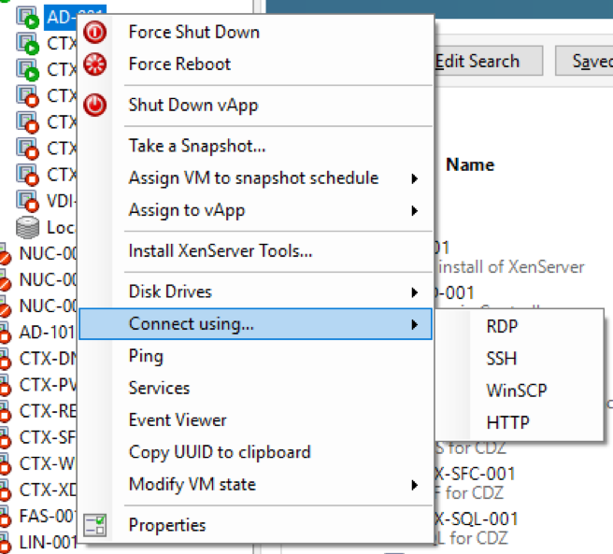Click the Shut Down vApp power icon
The image size is (613, 554).
[x=95, y=105]
